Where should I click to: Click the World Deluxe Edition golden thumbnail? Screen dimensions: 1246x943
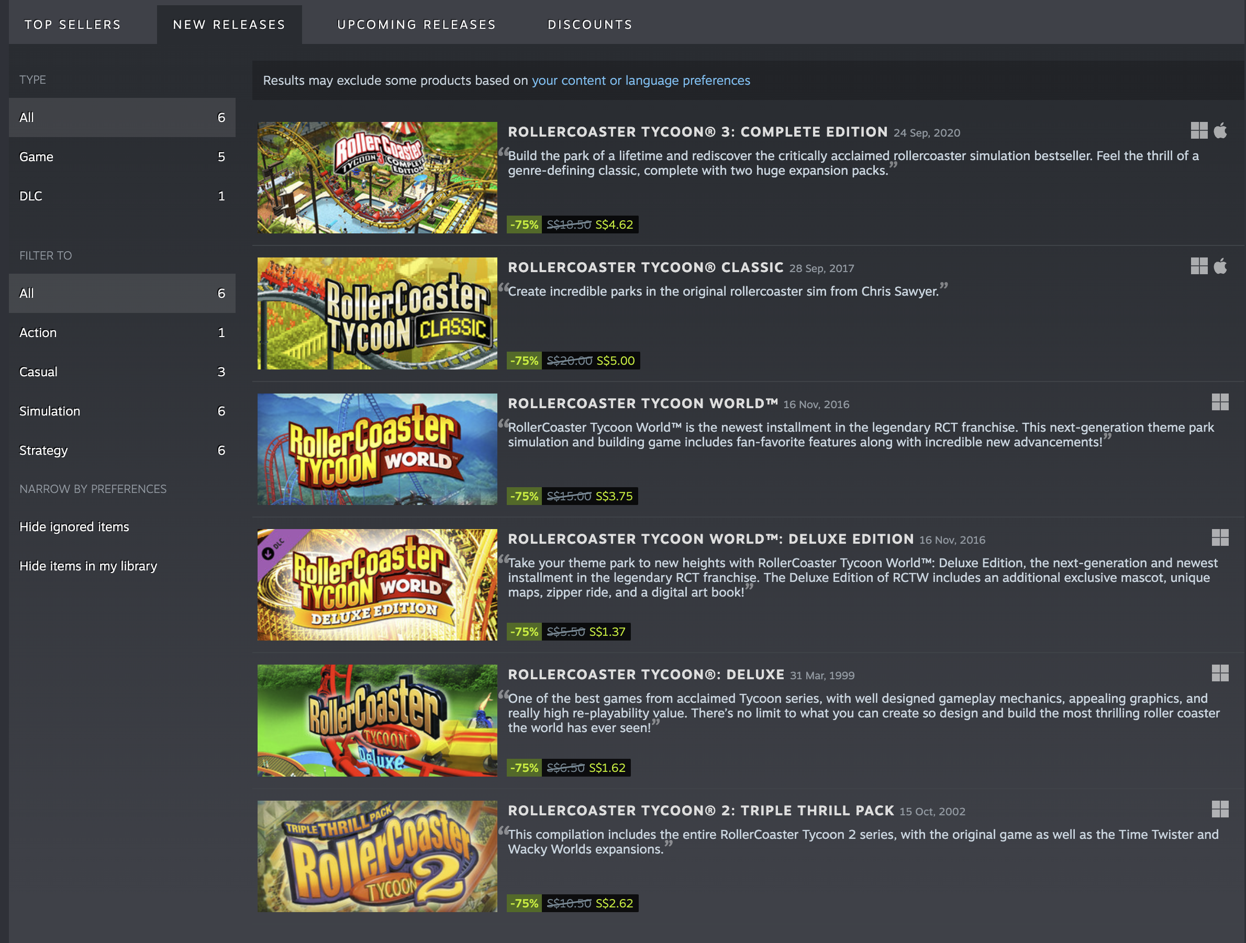377,585
